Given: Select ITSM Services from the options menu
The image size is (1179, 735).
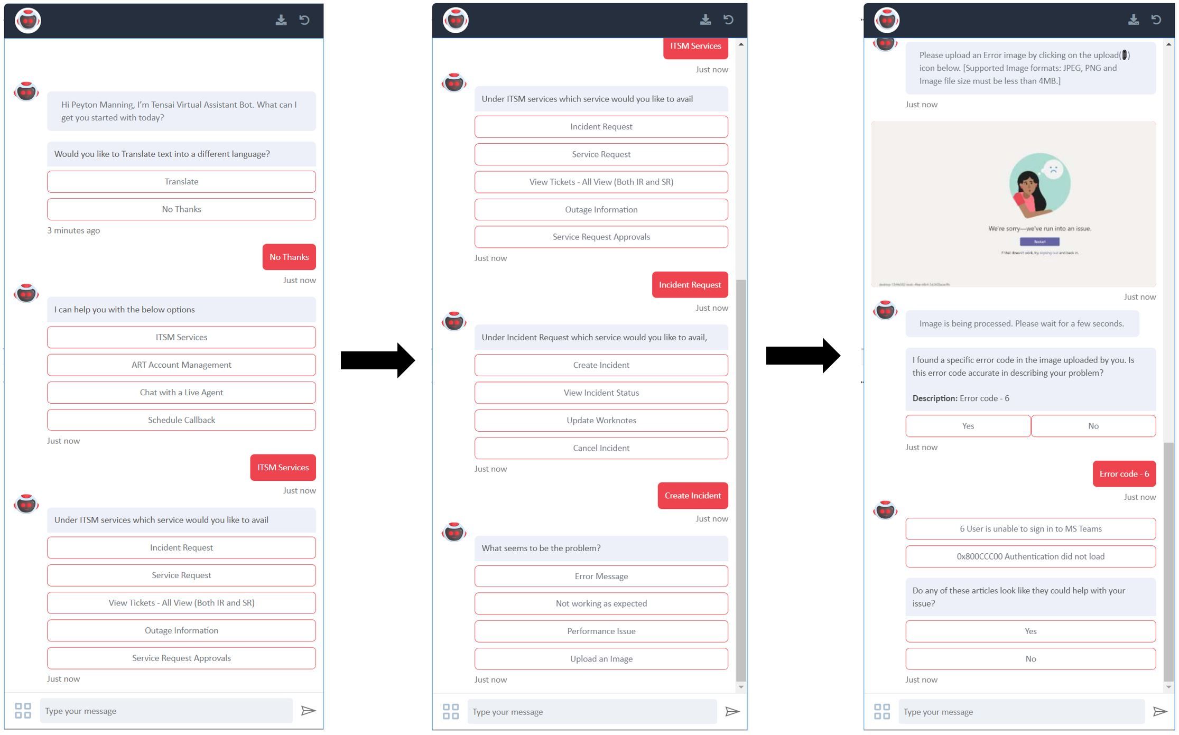Looking at the screenshot, I should click(180, 337).
